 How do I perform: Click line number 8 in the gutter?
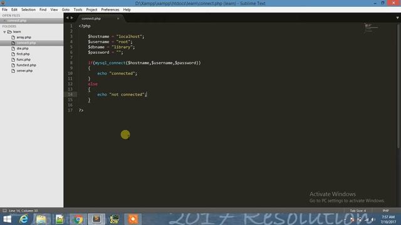pyautogui.click(x=71, y=62)
